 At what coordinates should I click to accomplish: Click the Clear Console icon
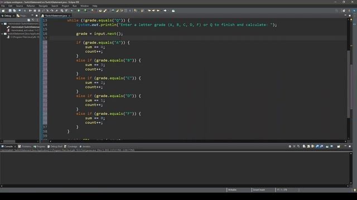(304, 147)
